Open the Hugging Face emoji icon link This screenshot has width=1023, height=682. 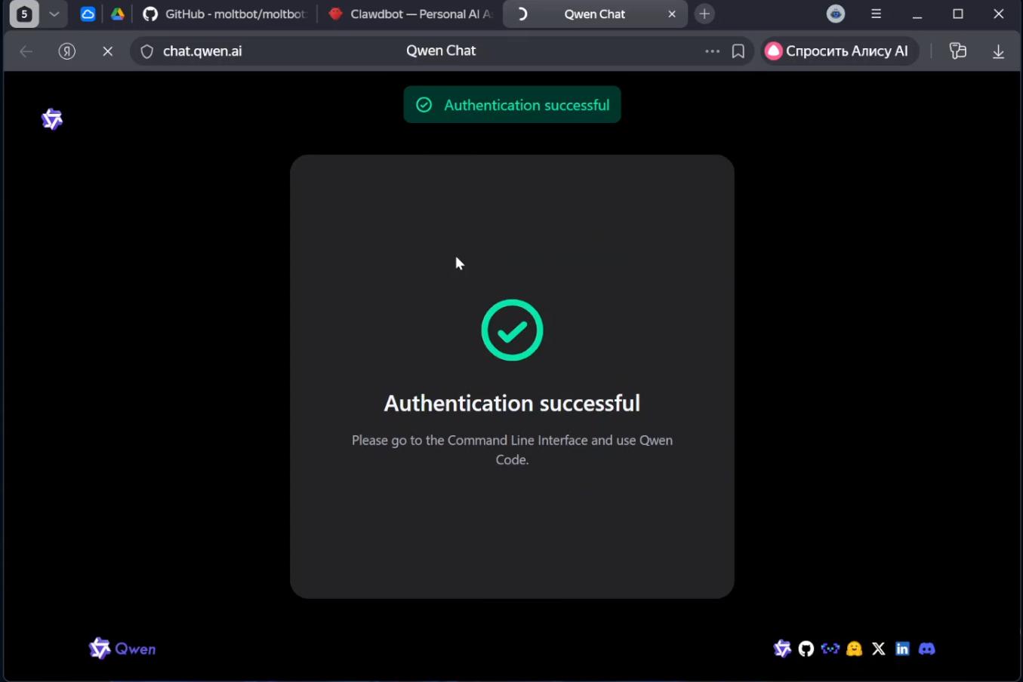854,649
